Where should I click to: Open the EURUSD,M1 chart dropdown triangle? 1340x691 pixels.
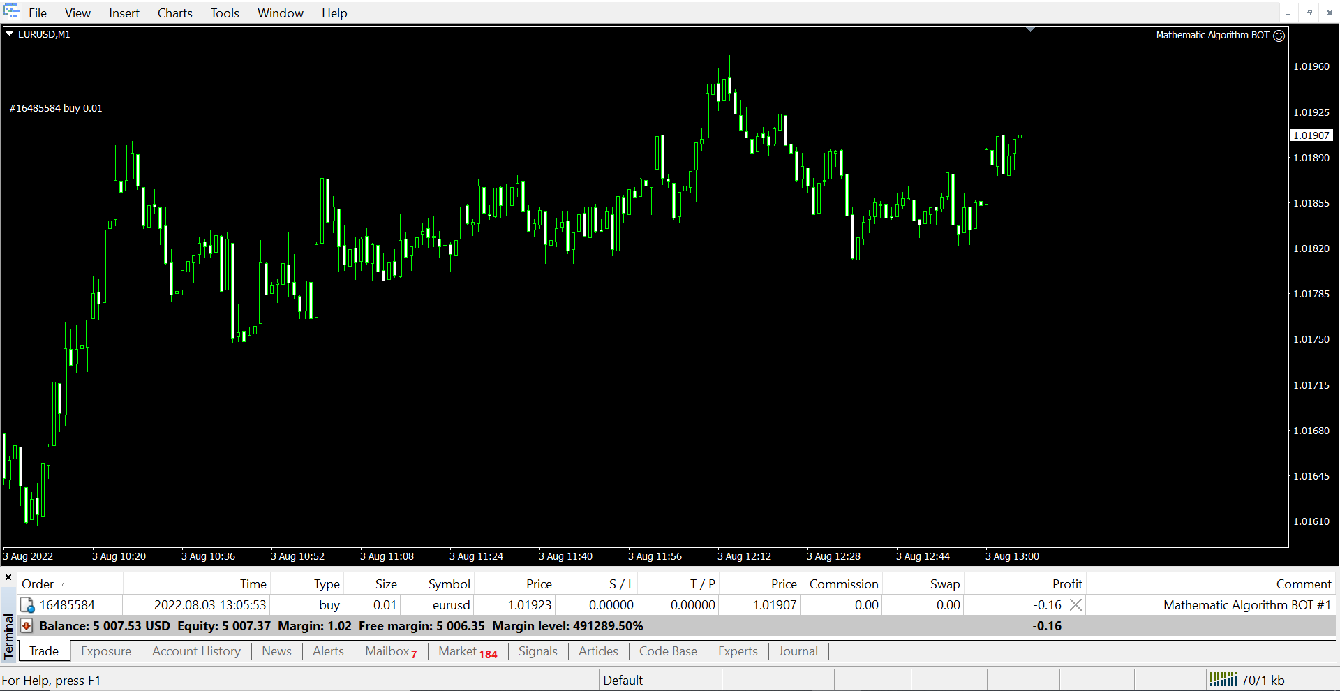[x=10, y=34]
